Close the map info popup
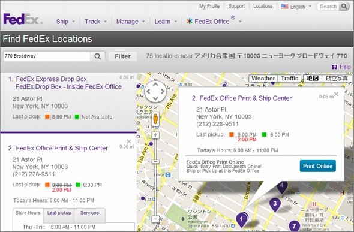 pos(336,94)
